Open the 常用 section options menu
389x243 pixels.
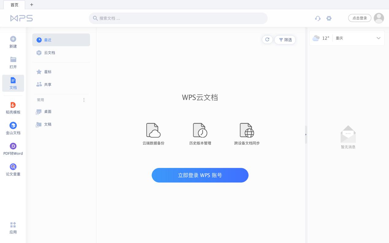[x=84, y=100]
